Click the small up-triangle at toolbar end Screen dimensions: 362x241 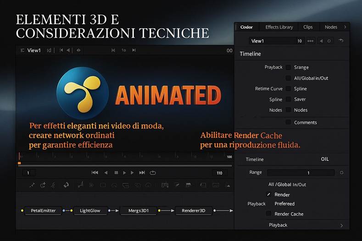228,186
